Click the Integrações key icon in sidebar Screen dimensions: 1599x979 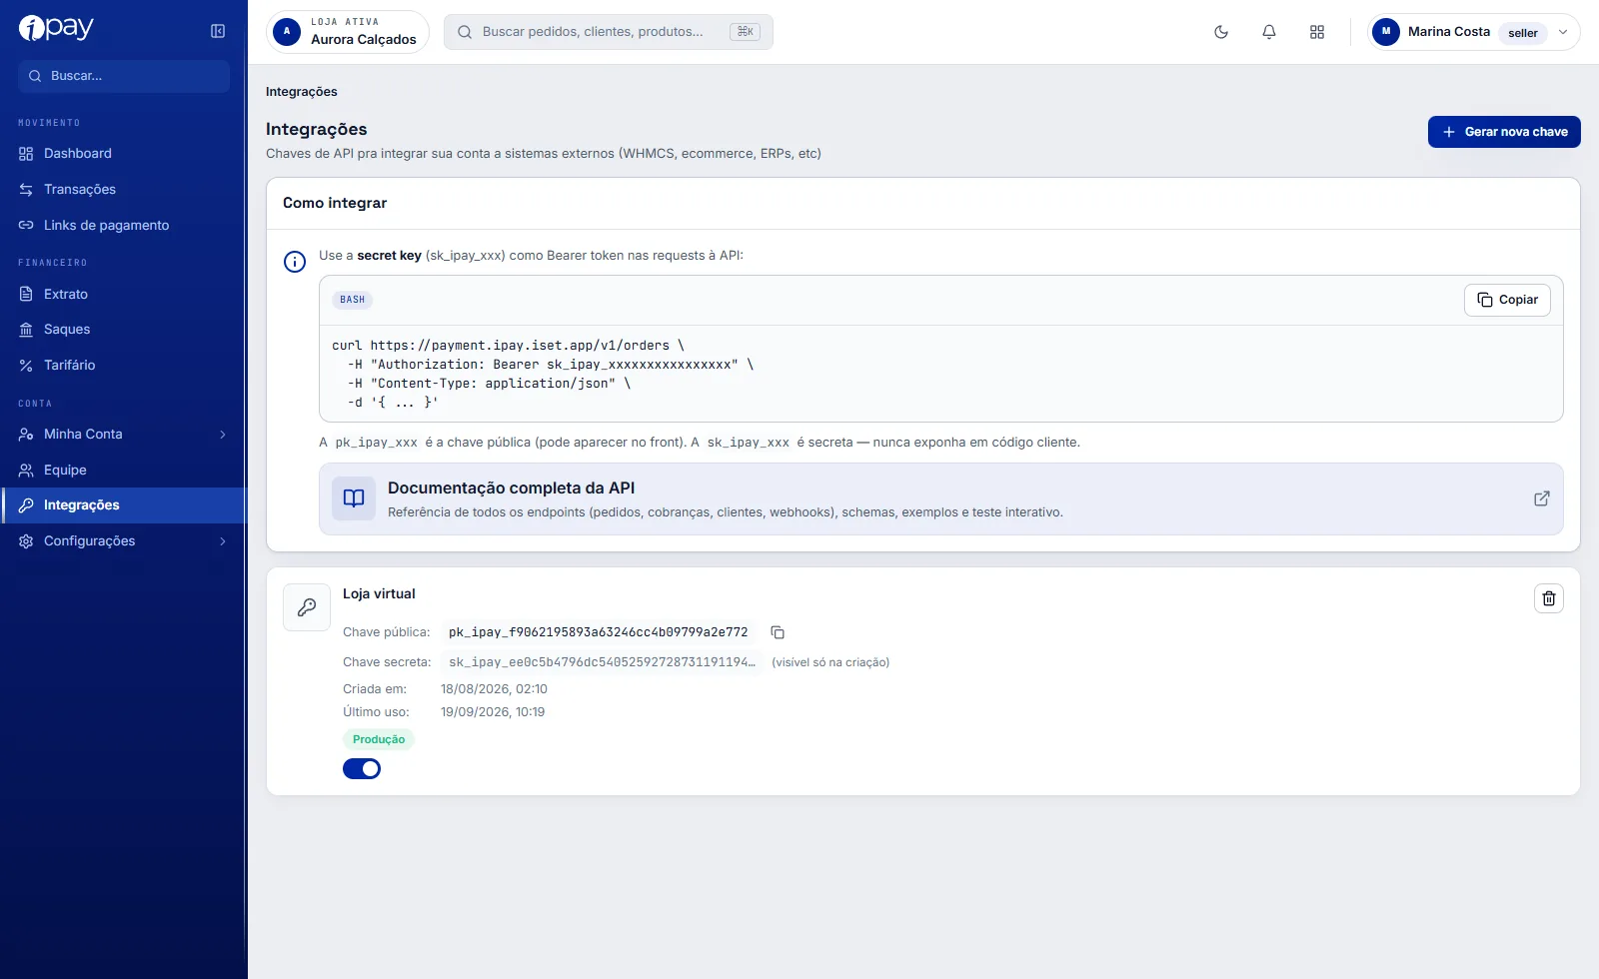pyautogui.click(x=26, y=505)
